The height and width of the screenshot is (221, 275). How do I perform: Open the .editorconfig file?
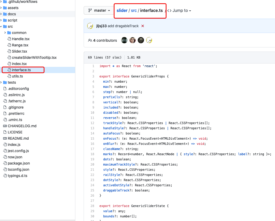click(18, 89)
